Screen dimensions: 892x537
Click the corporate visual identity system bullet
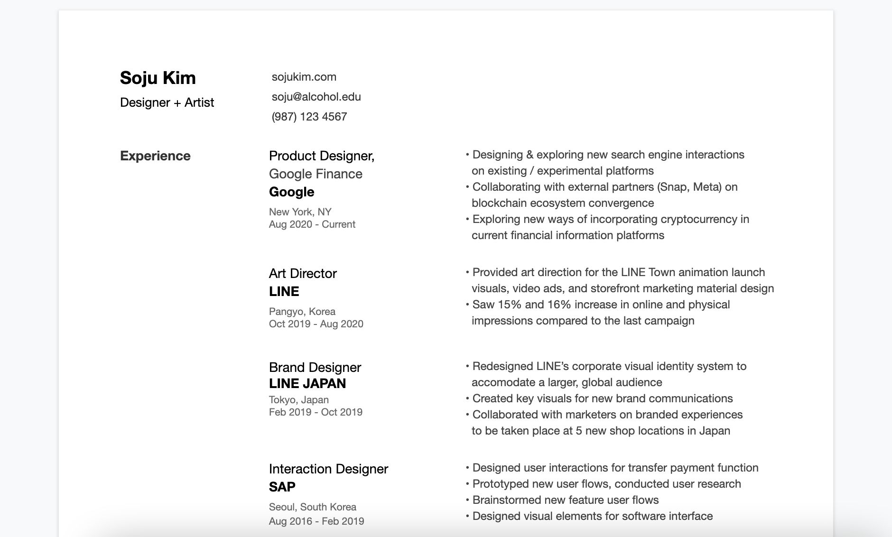coord(606,366)
